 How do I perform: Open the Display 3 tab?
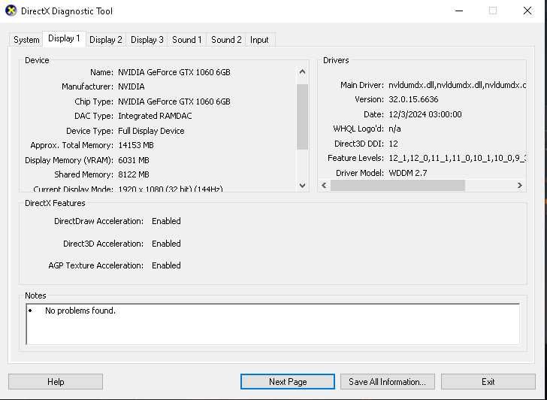click(147, 40)
